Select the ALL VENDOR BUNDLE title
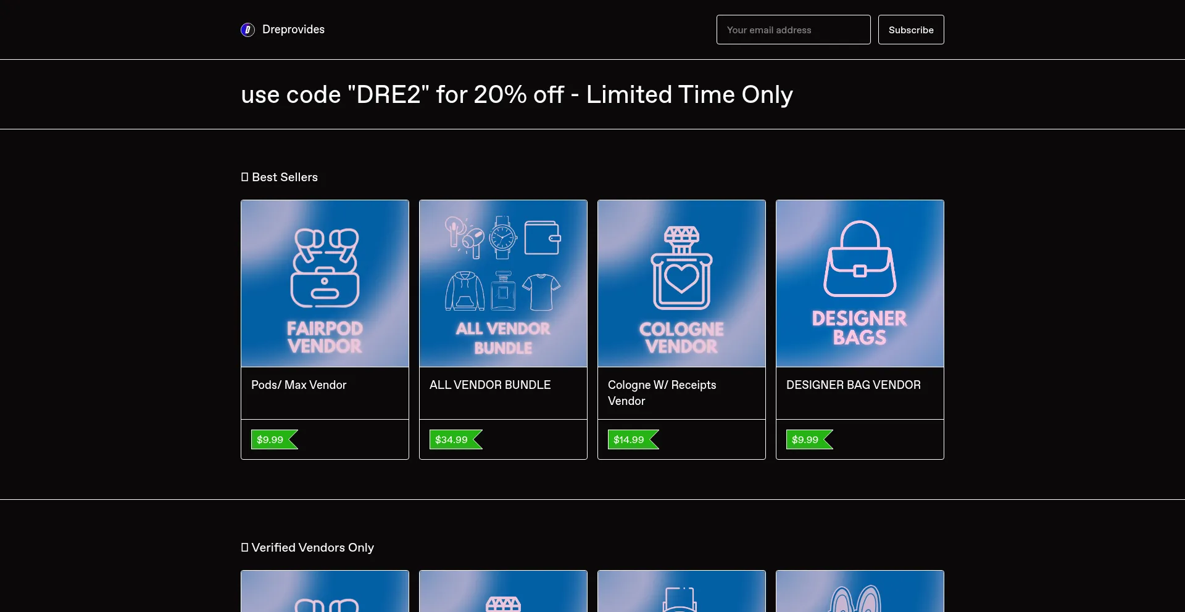Image resolution: width=1185 pixels, height=612 pixels. tap(490, 385)
